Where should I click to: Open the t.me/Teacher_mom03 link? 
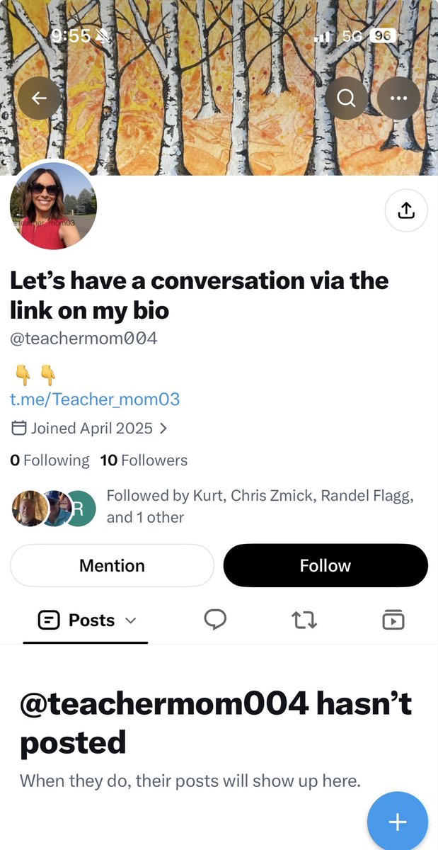(95, 399)
